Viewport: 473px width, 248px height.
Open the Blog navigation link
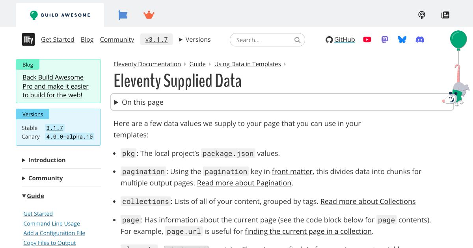(87, 39)
